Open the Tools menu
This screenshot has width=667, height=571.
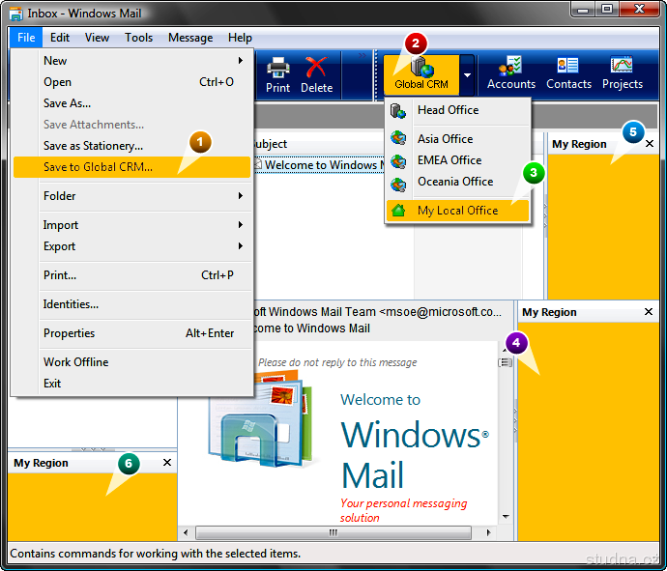138,38
